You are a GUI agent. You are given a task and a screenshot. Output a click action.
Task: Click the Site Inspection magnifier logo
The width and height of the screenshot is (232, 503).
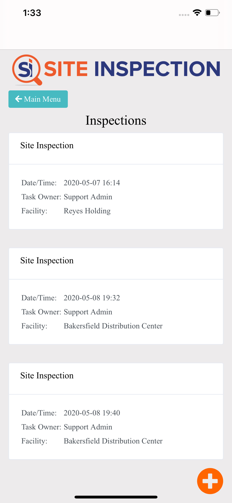pyautogui.click(x=27, y=70)
